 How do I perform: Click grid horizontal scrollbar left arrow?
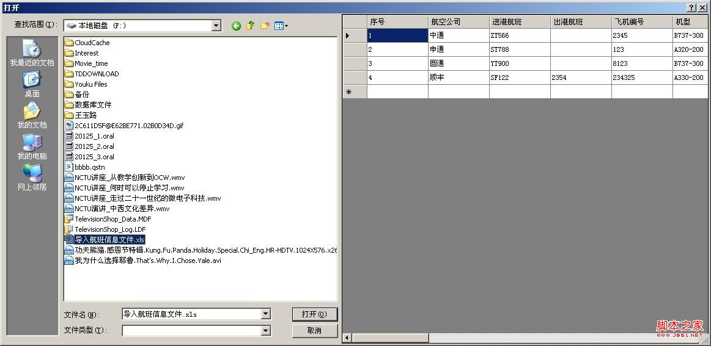point(347,338)
